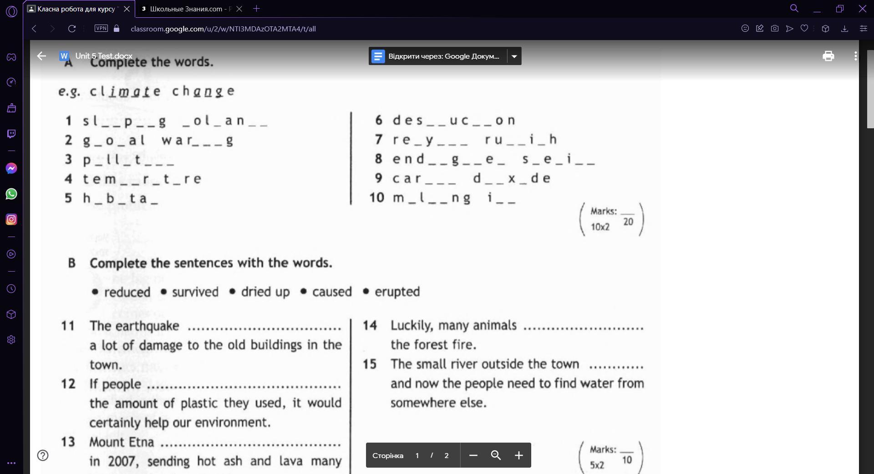Open Messenger in the sidebar

click(x=11, y=168)
